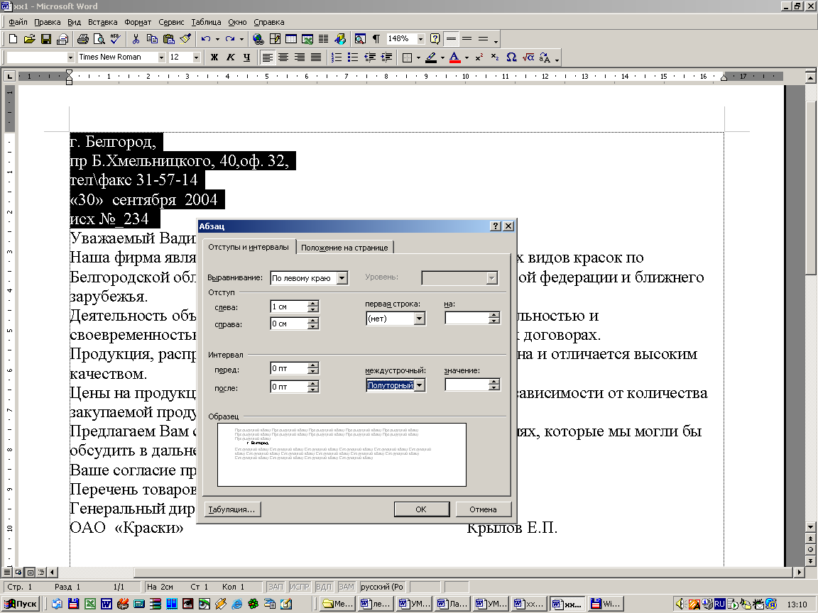Open Document Map icon
818x613 pixels.
pyautogui.click(x=360, y=38)
